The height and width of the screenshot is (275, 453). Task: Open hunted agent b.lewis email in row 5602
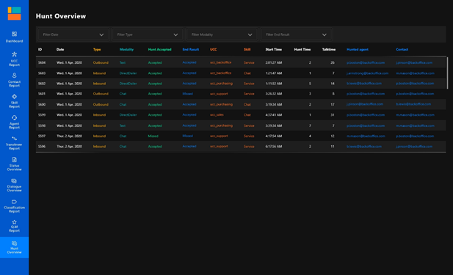pos(364,84)
